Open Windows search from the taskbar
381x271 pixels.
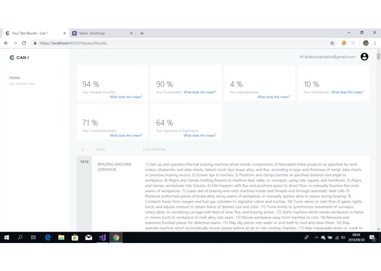20,238
